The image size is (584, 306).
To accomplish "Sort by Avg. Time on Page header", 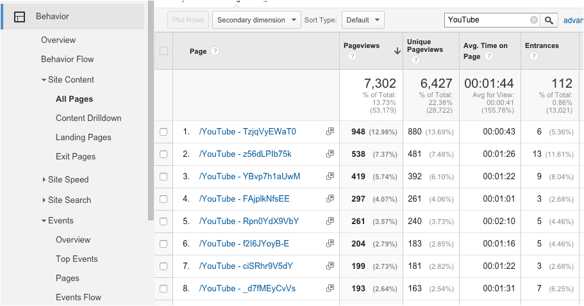I will [x=485, y=51].
